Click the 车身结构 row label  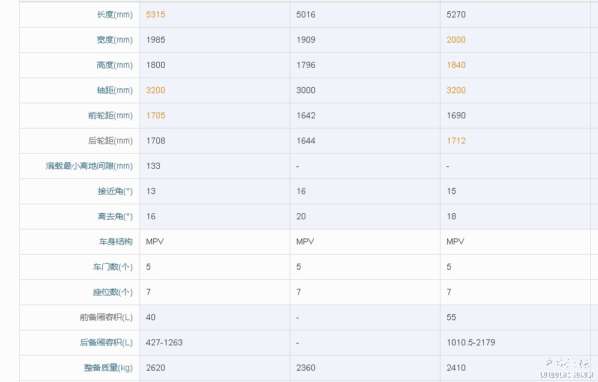116,241
